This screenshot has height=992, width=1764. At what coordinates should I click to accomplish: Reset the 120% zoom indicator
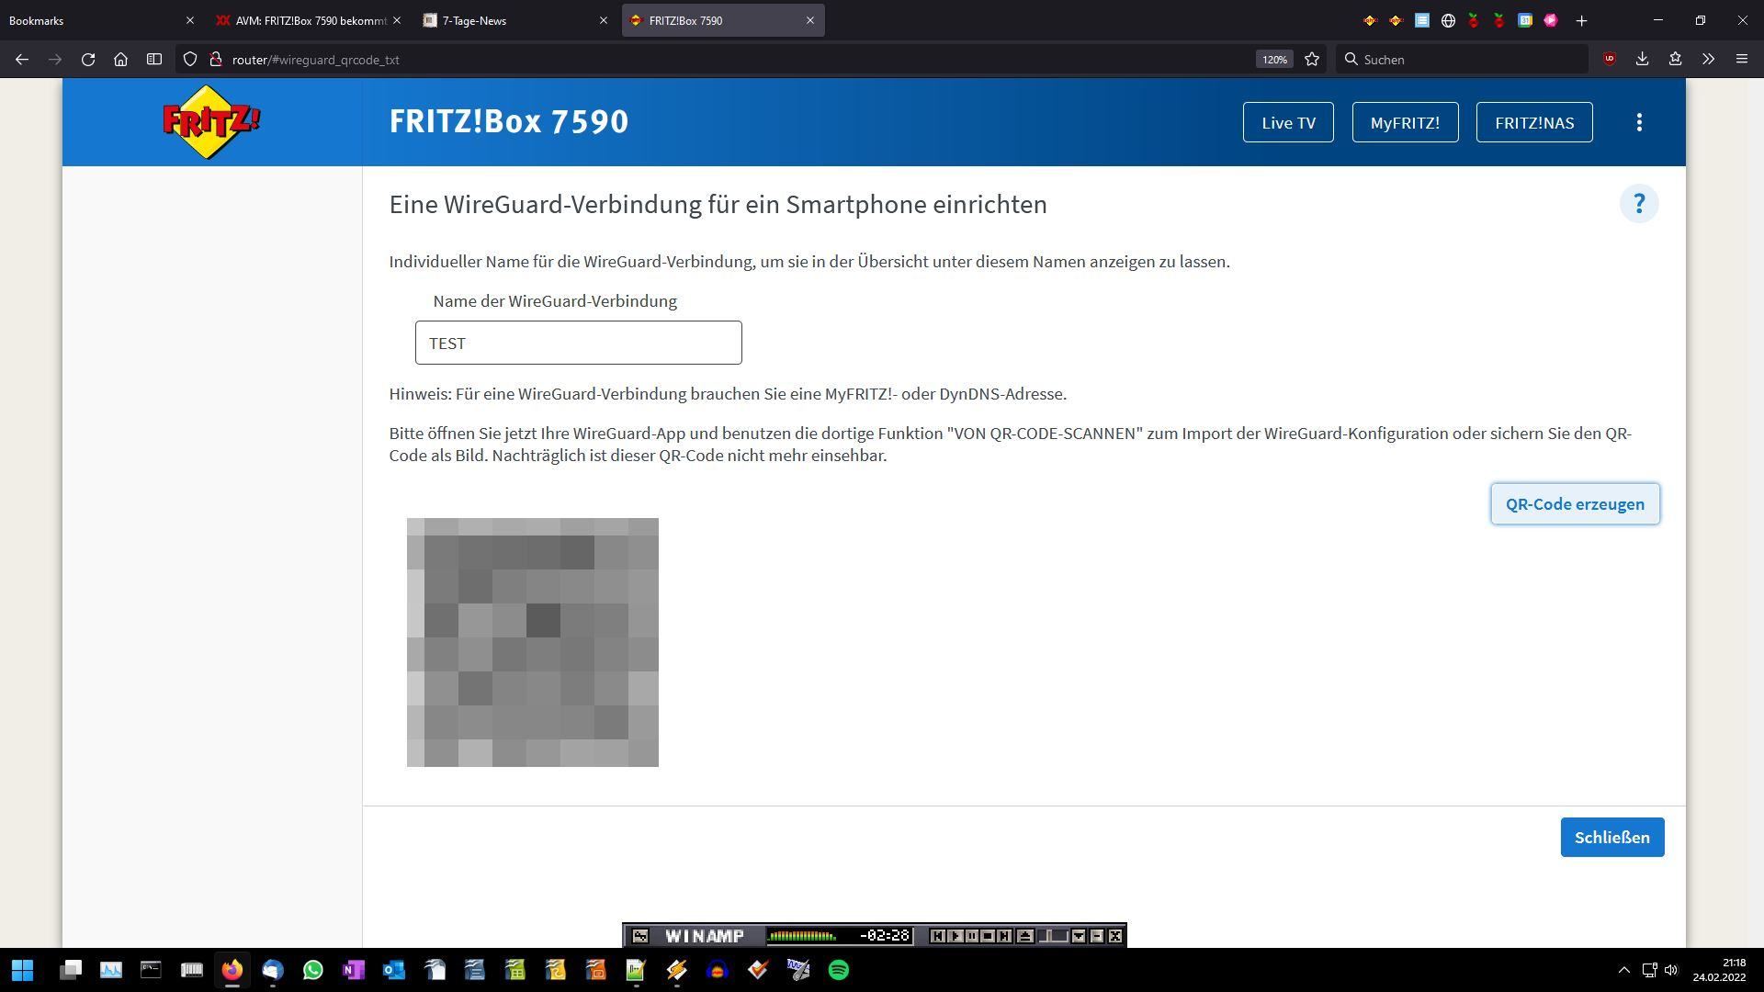(1274, 60)
